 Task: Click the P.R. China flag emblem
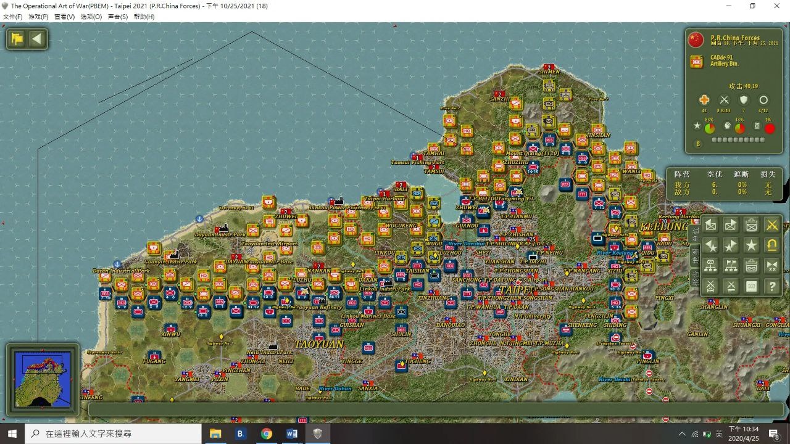pos(696,40)
